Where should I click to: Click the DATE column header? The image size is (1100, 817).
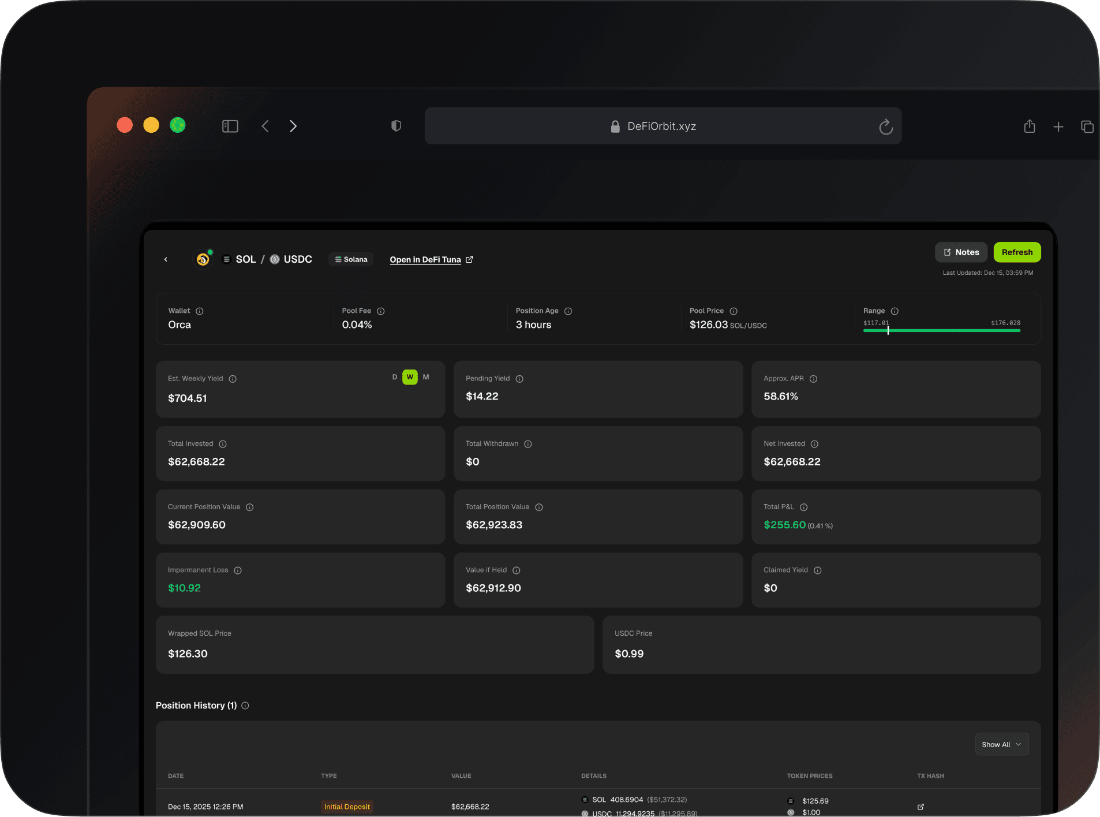point(175,776)
